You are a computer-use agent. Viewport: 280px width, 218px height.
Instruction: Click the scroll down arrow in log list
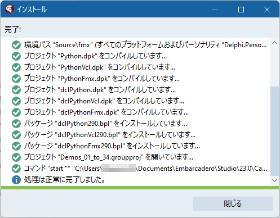click(x=274, y=180)
